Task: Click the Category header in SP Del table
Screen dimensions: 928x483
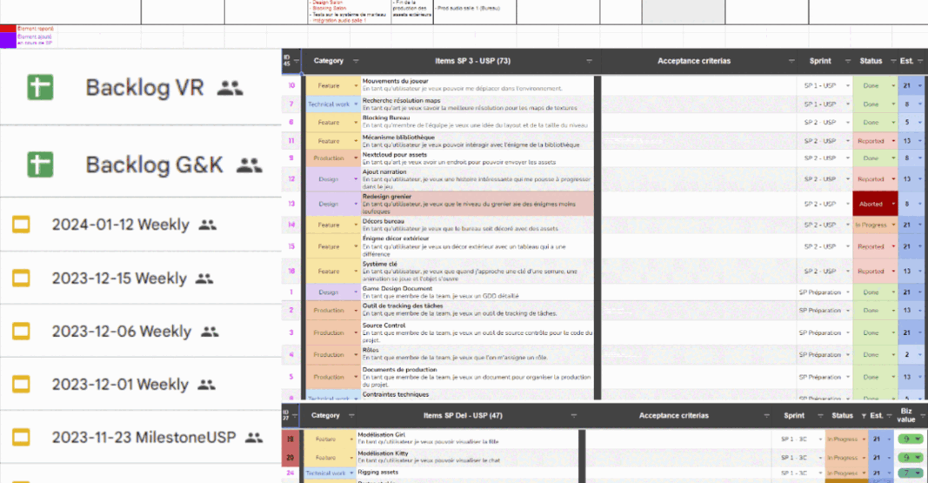Action: click(325, 415)
